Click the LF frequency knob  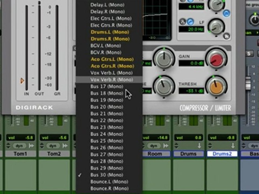click(x=216, y=27)
